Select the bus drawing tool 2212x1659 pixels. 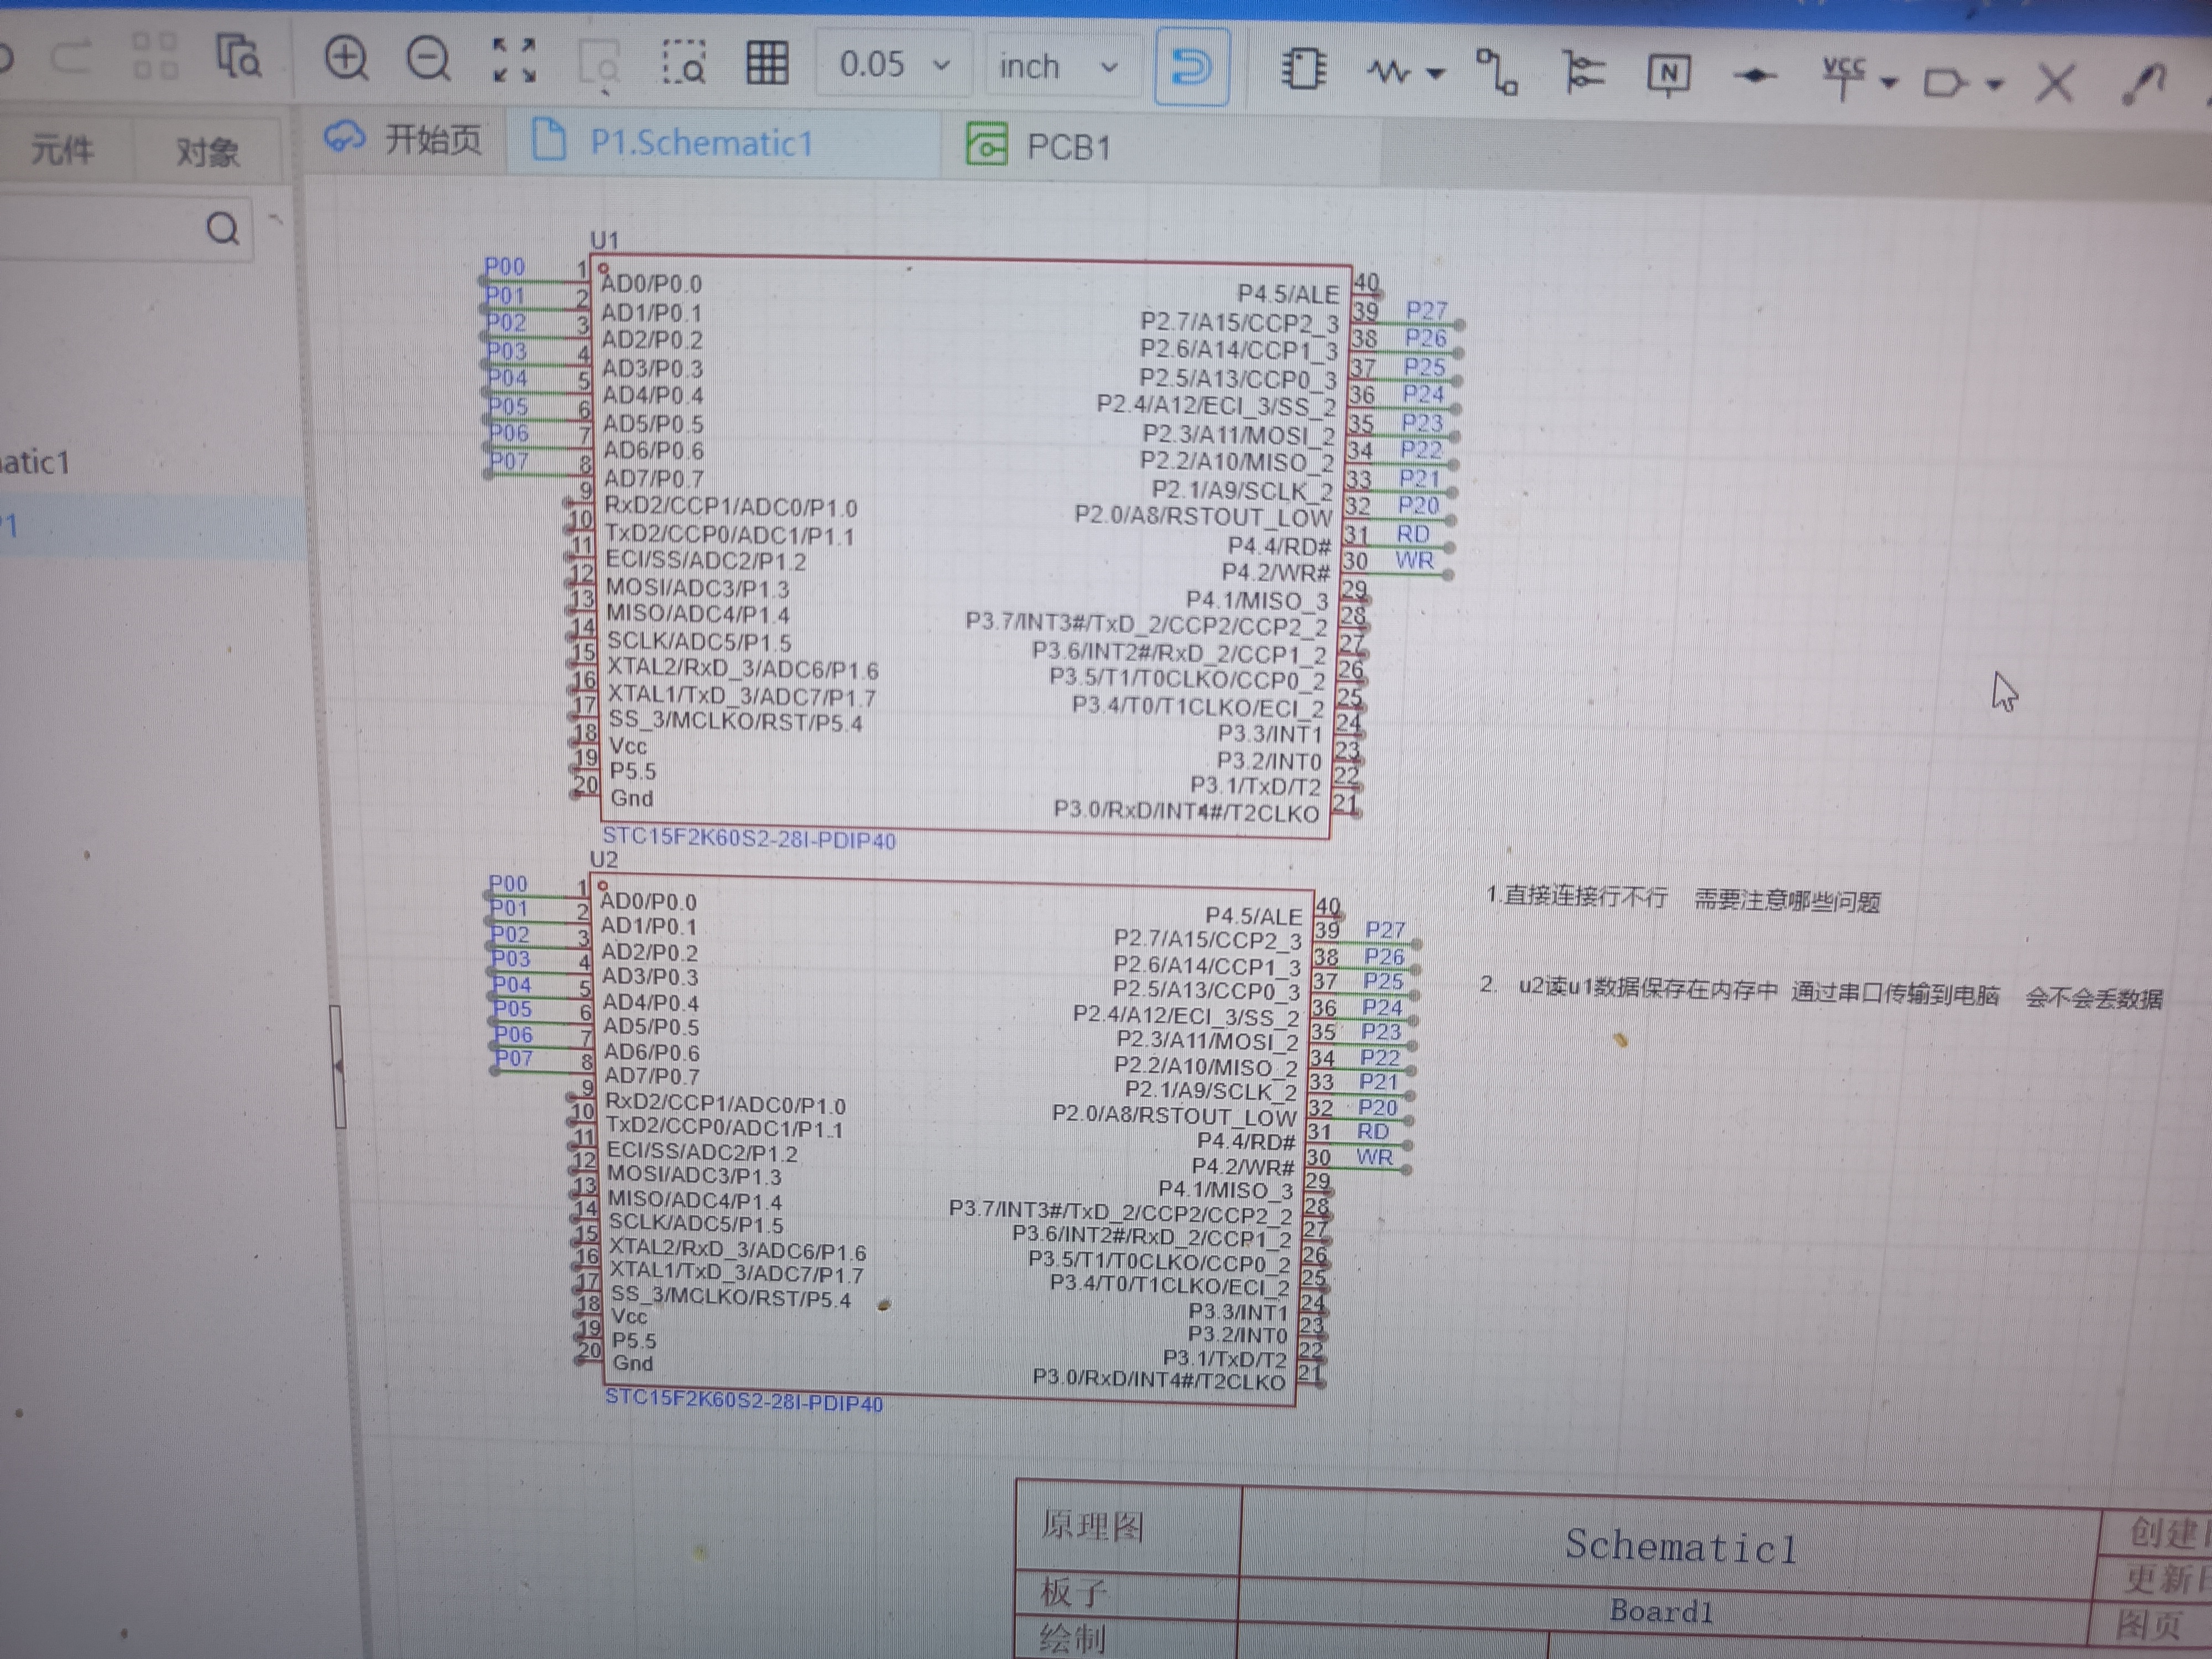[1584, 74]
